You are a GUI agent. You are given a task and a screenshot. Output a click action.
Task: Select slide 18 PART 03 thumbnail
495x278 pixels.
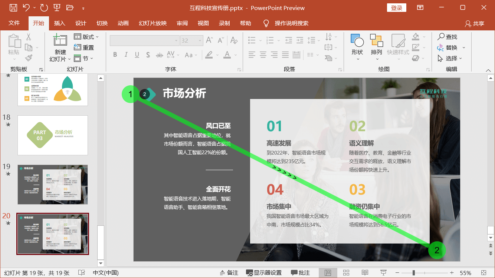53,135
